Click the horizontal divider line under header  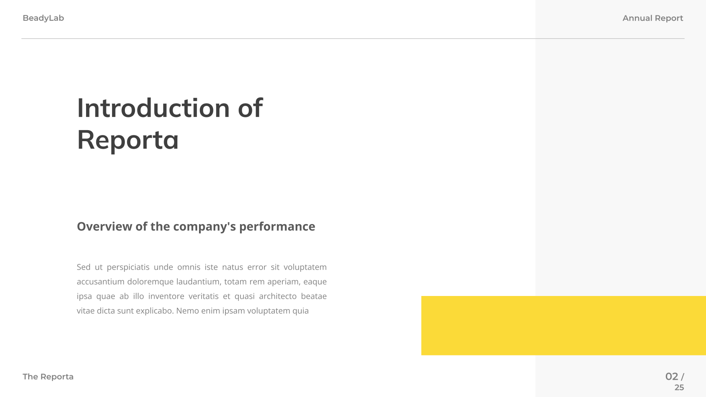(x=353, y=38)
